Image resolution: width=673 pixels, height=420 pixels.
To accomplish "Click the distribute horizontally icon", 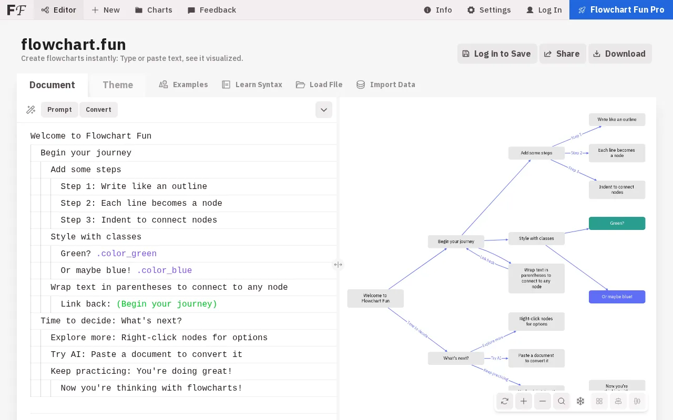I will click(x=637, y=401).
